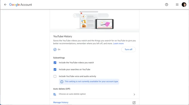Click the info icon in the availability notice
This screenshot has width=189, height=105.
[62, 82]
